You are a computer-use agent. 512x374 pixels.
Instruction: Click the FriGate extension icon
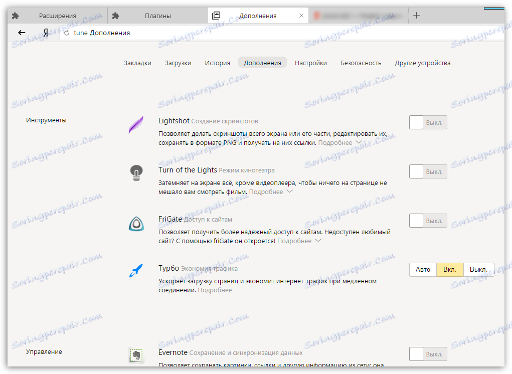(136, 224)
